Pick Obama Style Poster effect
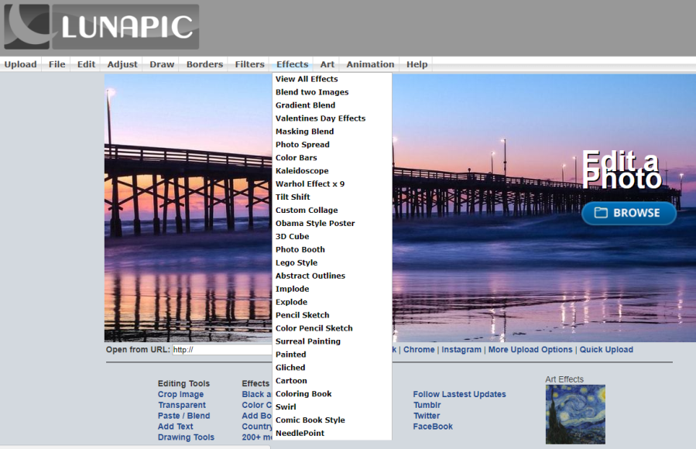This screenshot has width=696, height=449. [315, 224]
